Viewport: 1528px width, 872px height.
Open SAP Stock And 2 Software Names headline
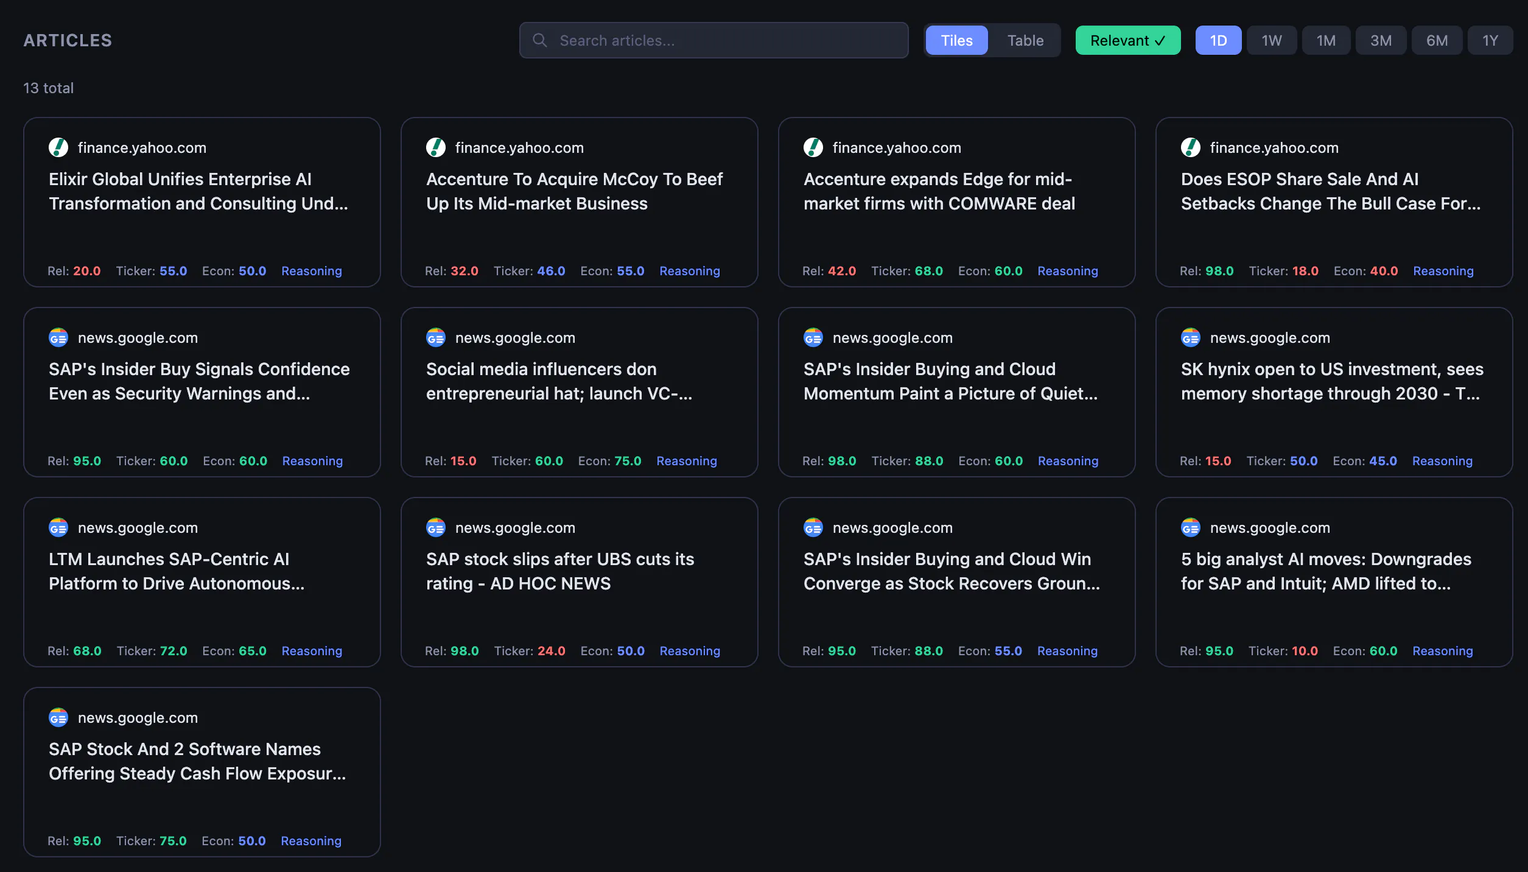click(x=197, y=761)
